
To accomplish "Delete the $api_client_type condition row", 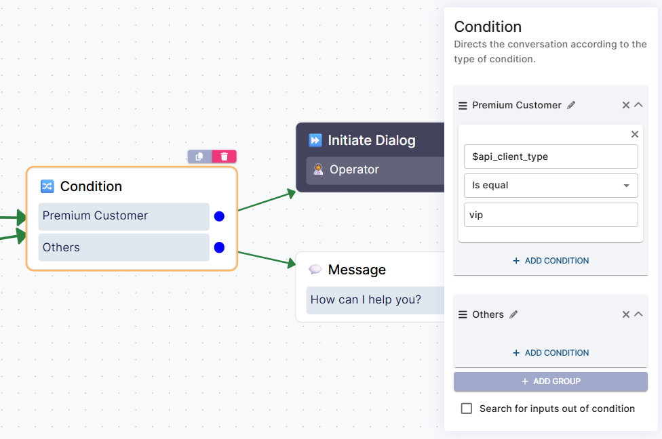I will coord(635,134).
